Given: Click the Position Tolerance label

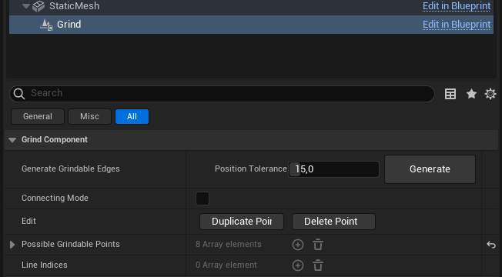Looking at the screenshot, I should point(251,169).
